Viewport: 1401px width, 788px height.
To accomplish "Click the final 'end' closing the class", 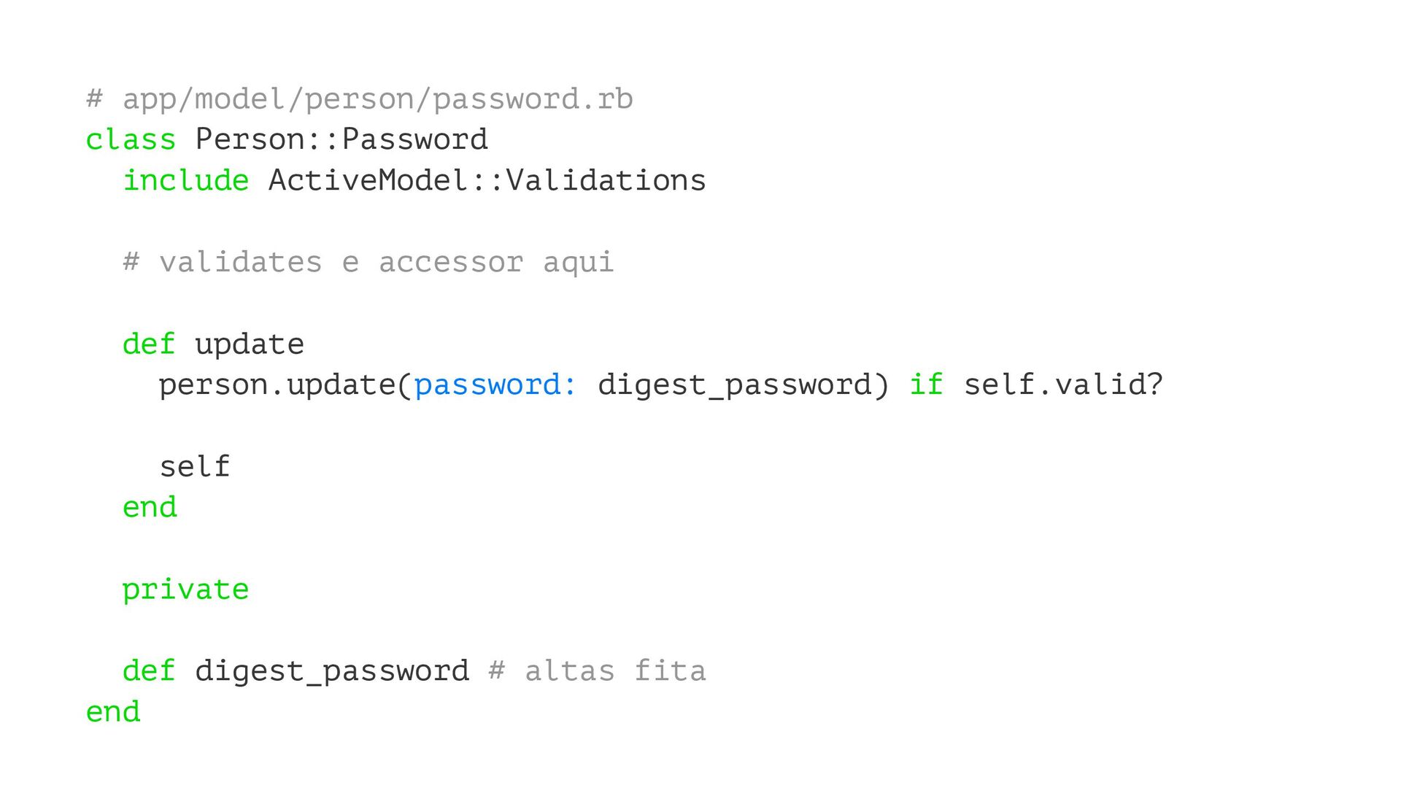I will [113, 711].
